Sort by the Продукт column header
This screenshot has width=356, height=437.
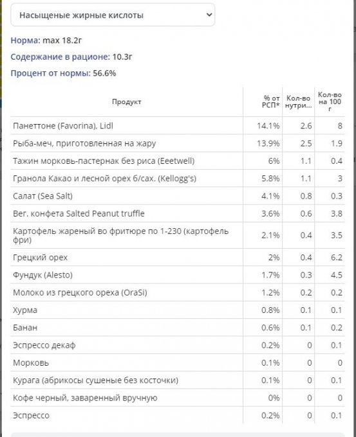coord(126,102)
